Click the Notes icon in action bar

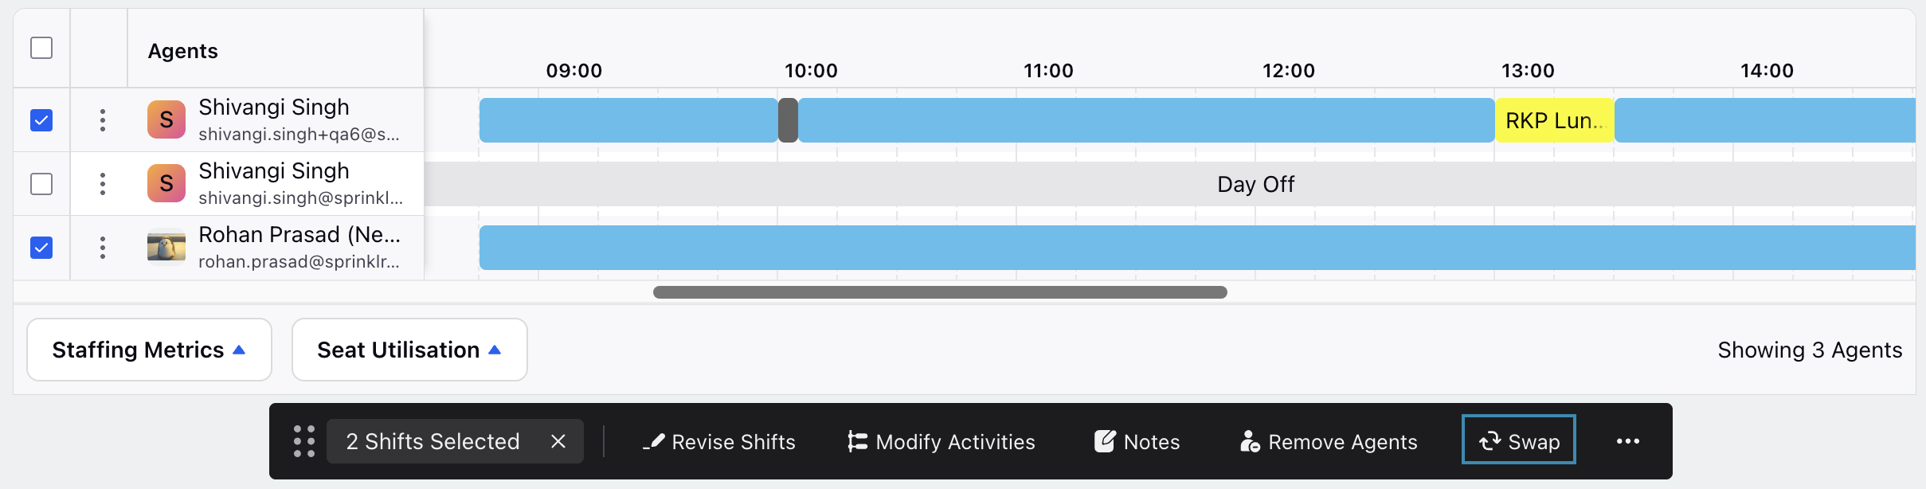point(1105,441)
